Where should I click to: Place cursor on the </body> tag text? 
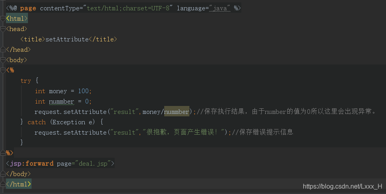pos(18,174)
